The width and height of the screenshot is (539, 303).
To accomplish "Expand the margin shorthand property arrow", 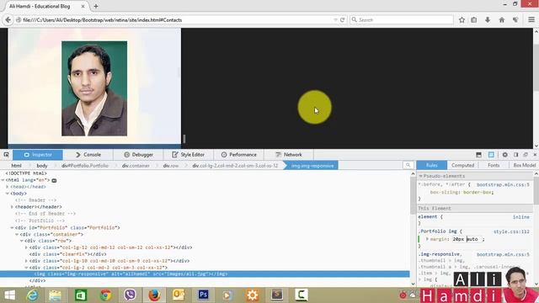I will click(427, 239).
